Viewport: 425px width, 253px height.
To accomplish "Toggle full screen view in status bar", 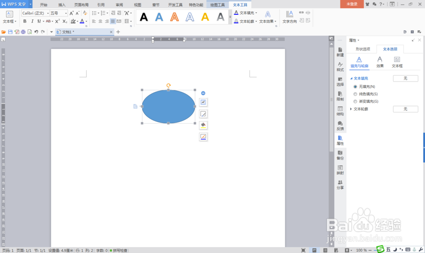I will (x=303, y=250).
